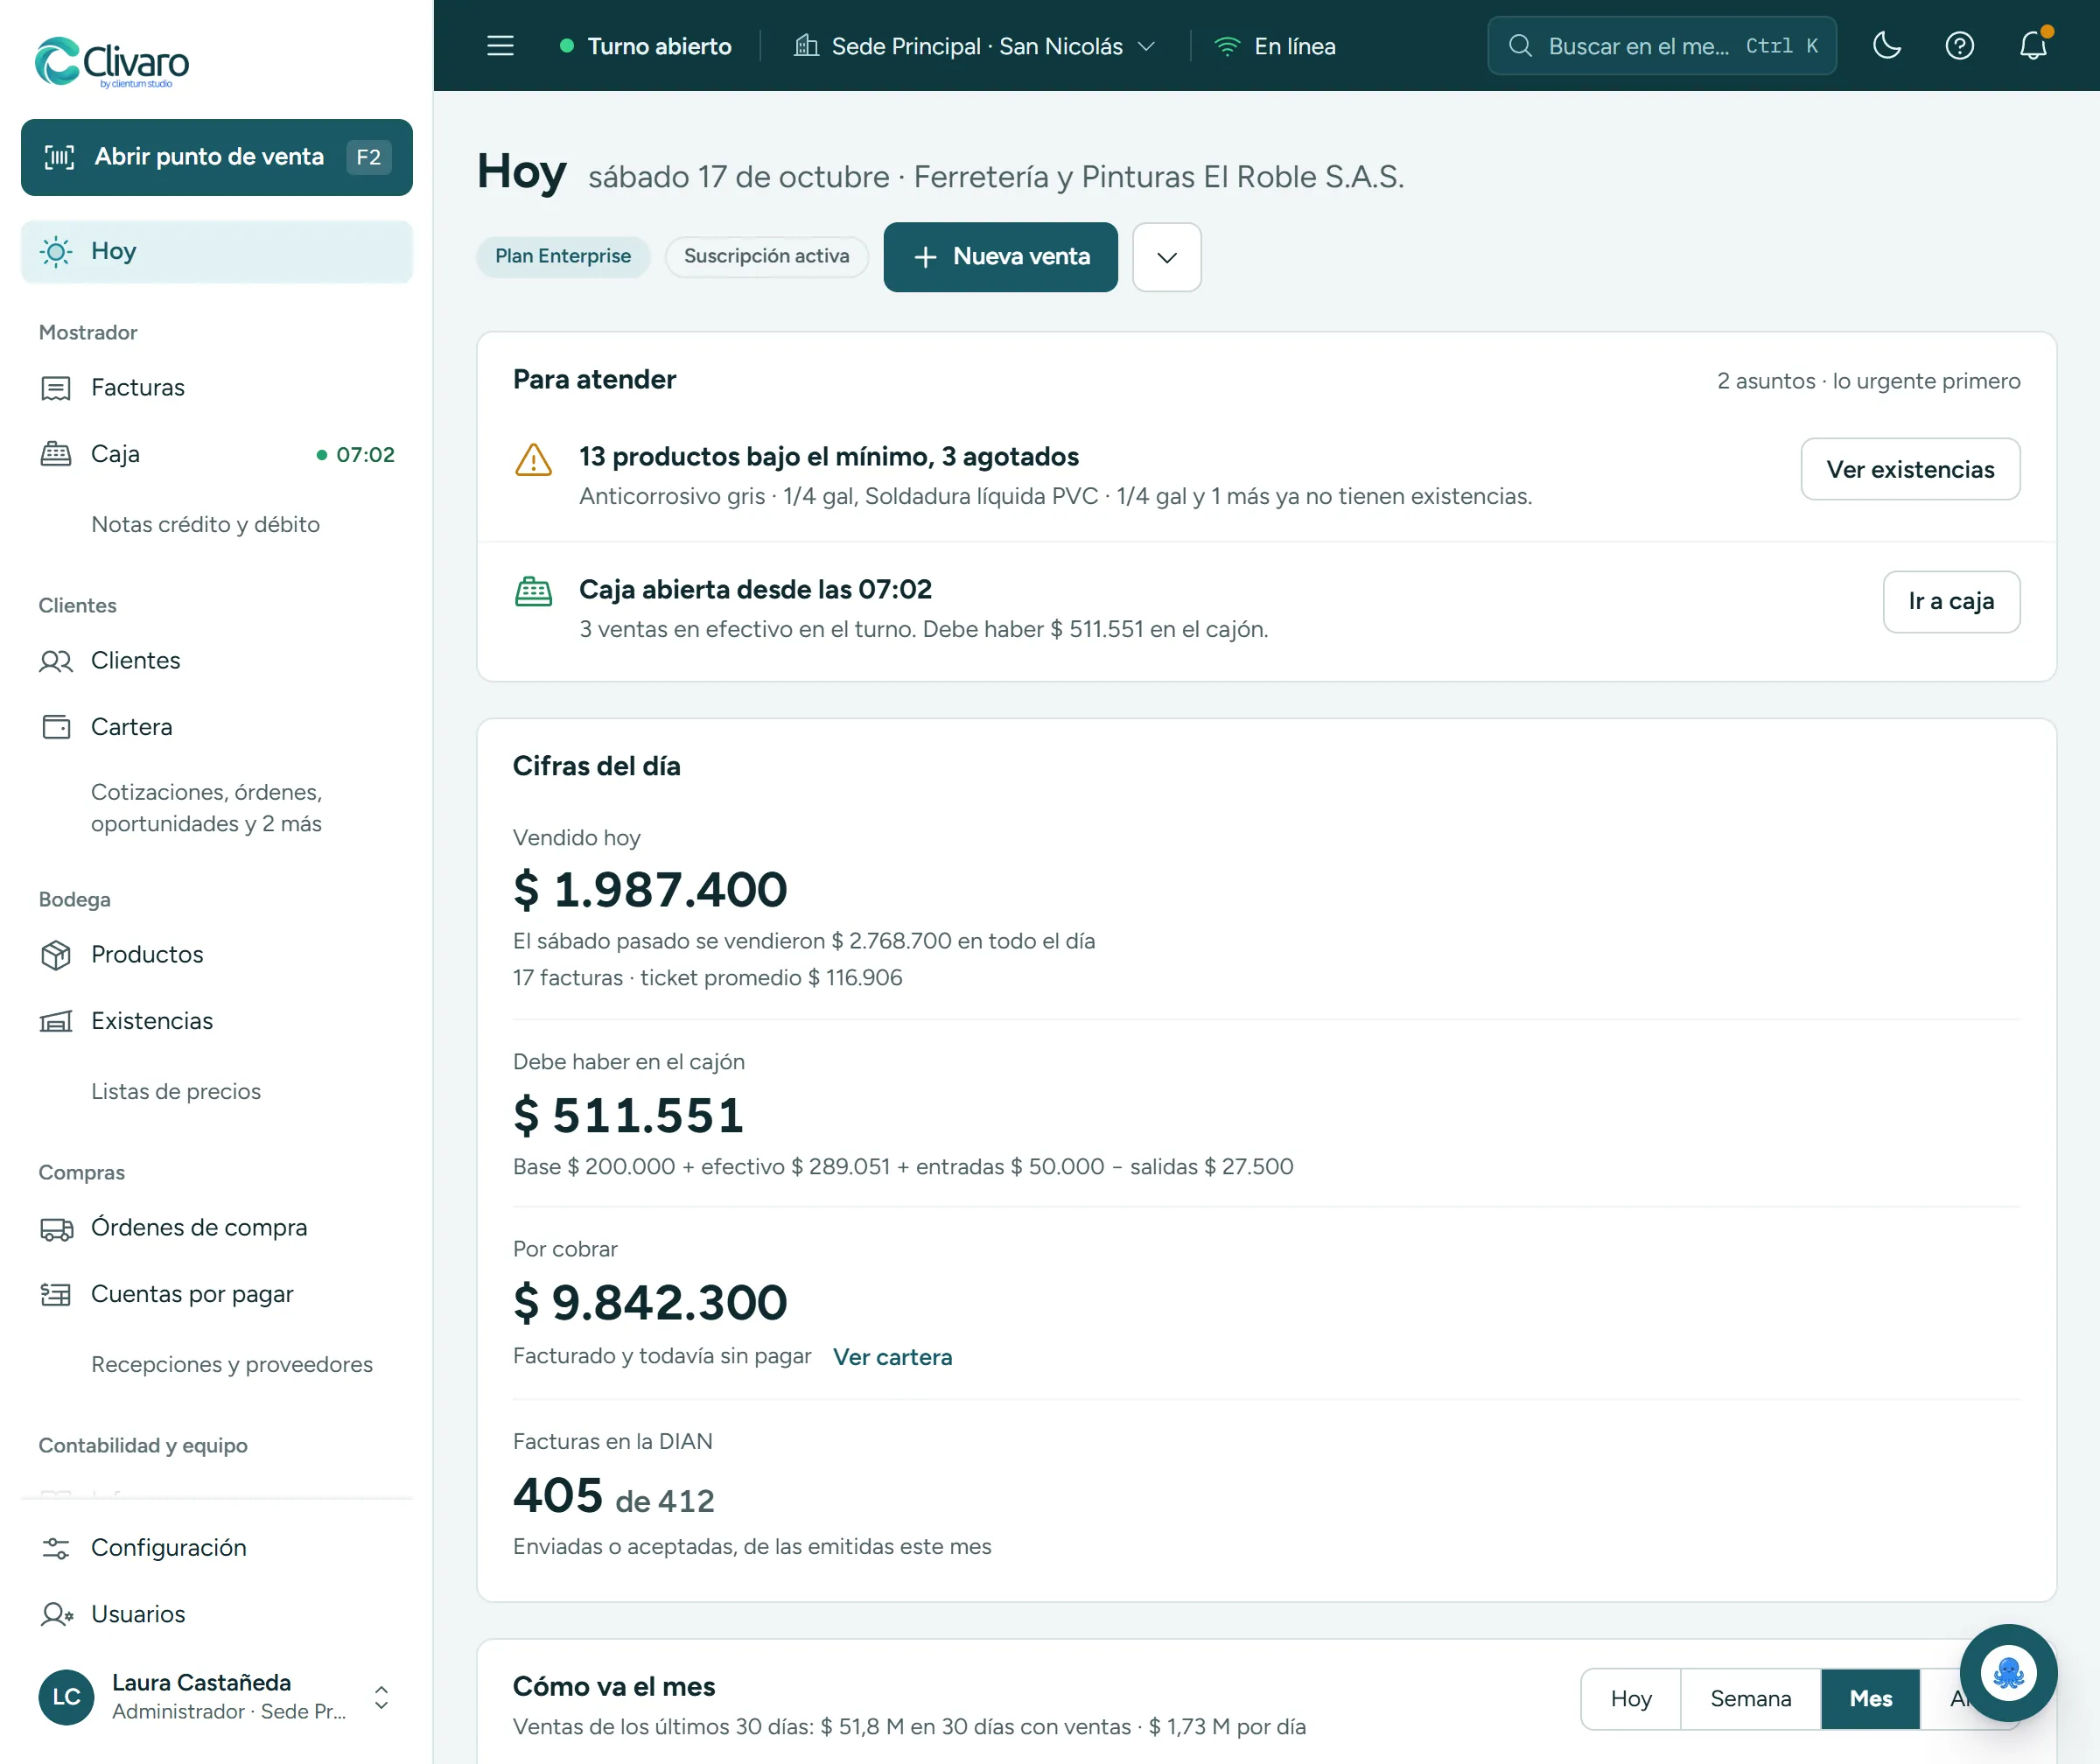Click Ver existencias button
The width and height of the screenshot is (2100, 1764).
point(1910,469)
